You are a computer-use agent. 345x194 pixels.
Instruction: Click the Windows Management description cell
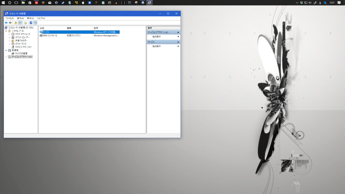tap(106, 35)
